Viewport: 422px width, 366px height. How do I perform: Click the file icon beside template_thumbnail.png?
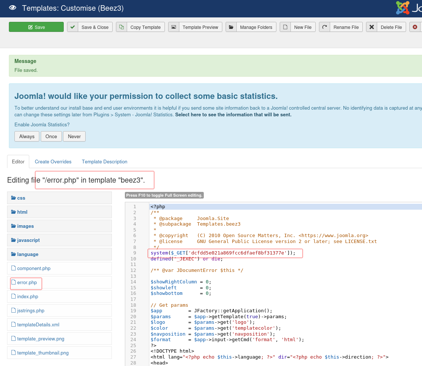[13, 353]
